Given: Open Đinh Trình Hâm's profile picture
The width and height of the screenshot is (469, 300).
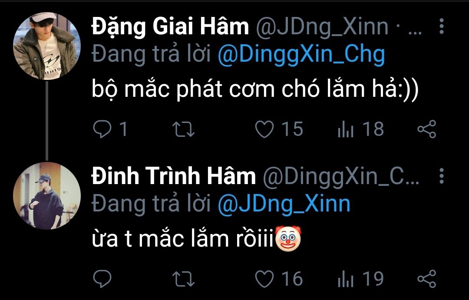Looking at the screenshot, I should pyautogui.click(x=47, y=196).
